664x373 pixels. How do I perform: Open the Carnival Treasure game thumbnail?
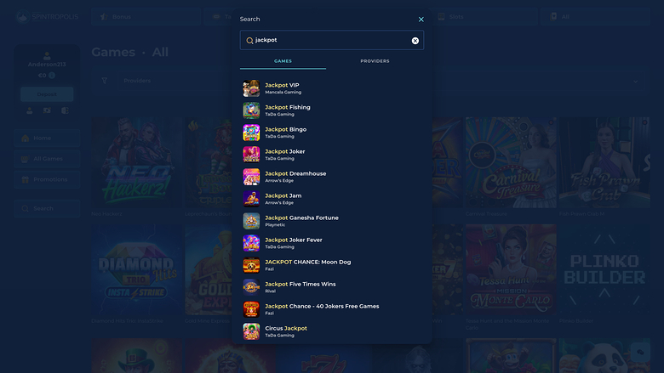coord(511,162)
